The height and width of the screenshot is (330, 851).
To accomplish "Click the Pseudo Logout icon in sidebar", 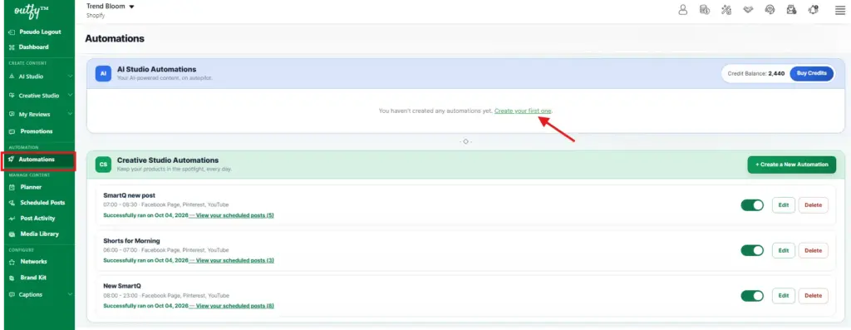I will [12, 32].
